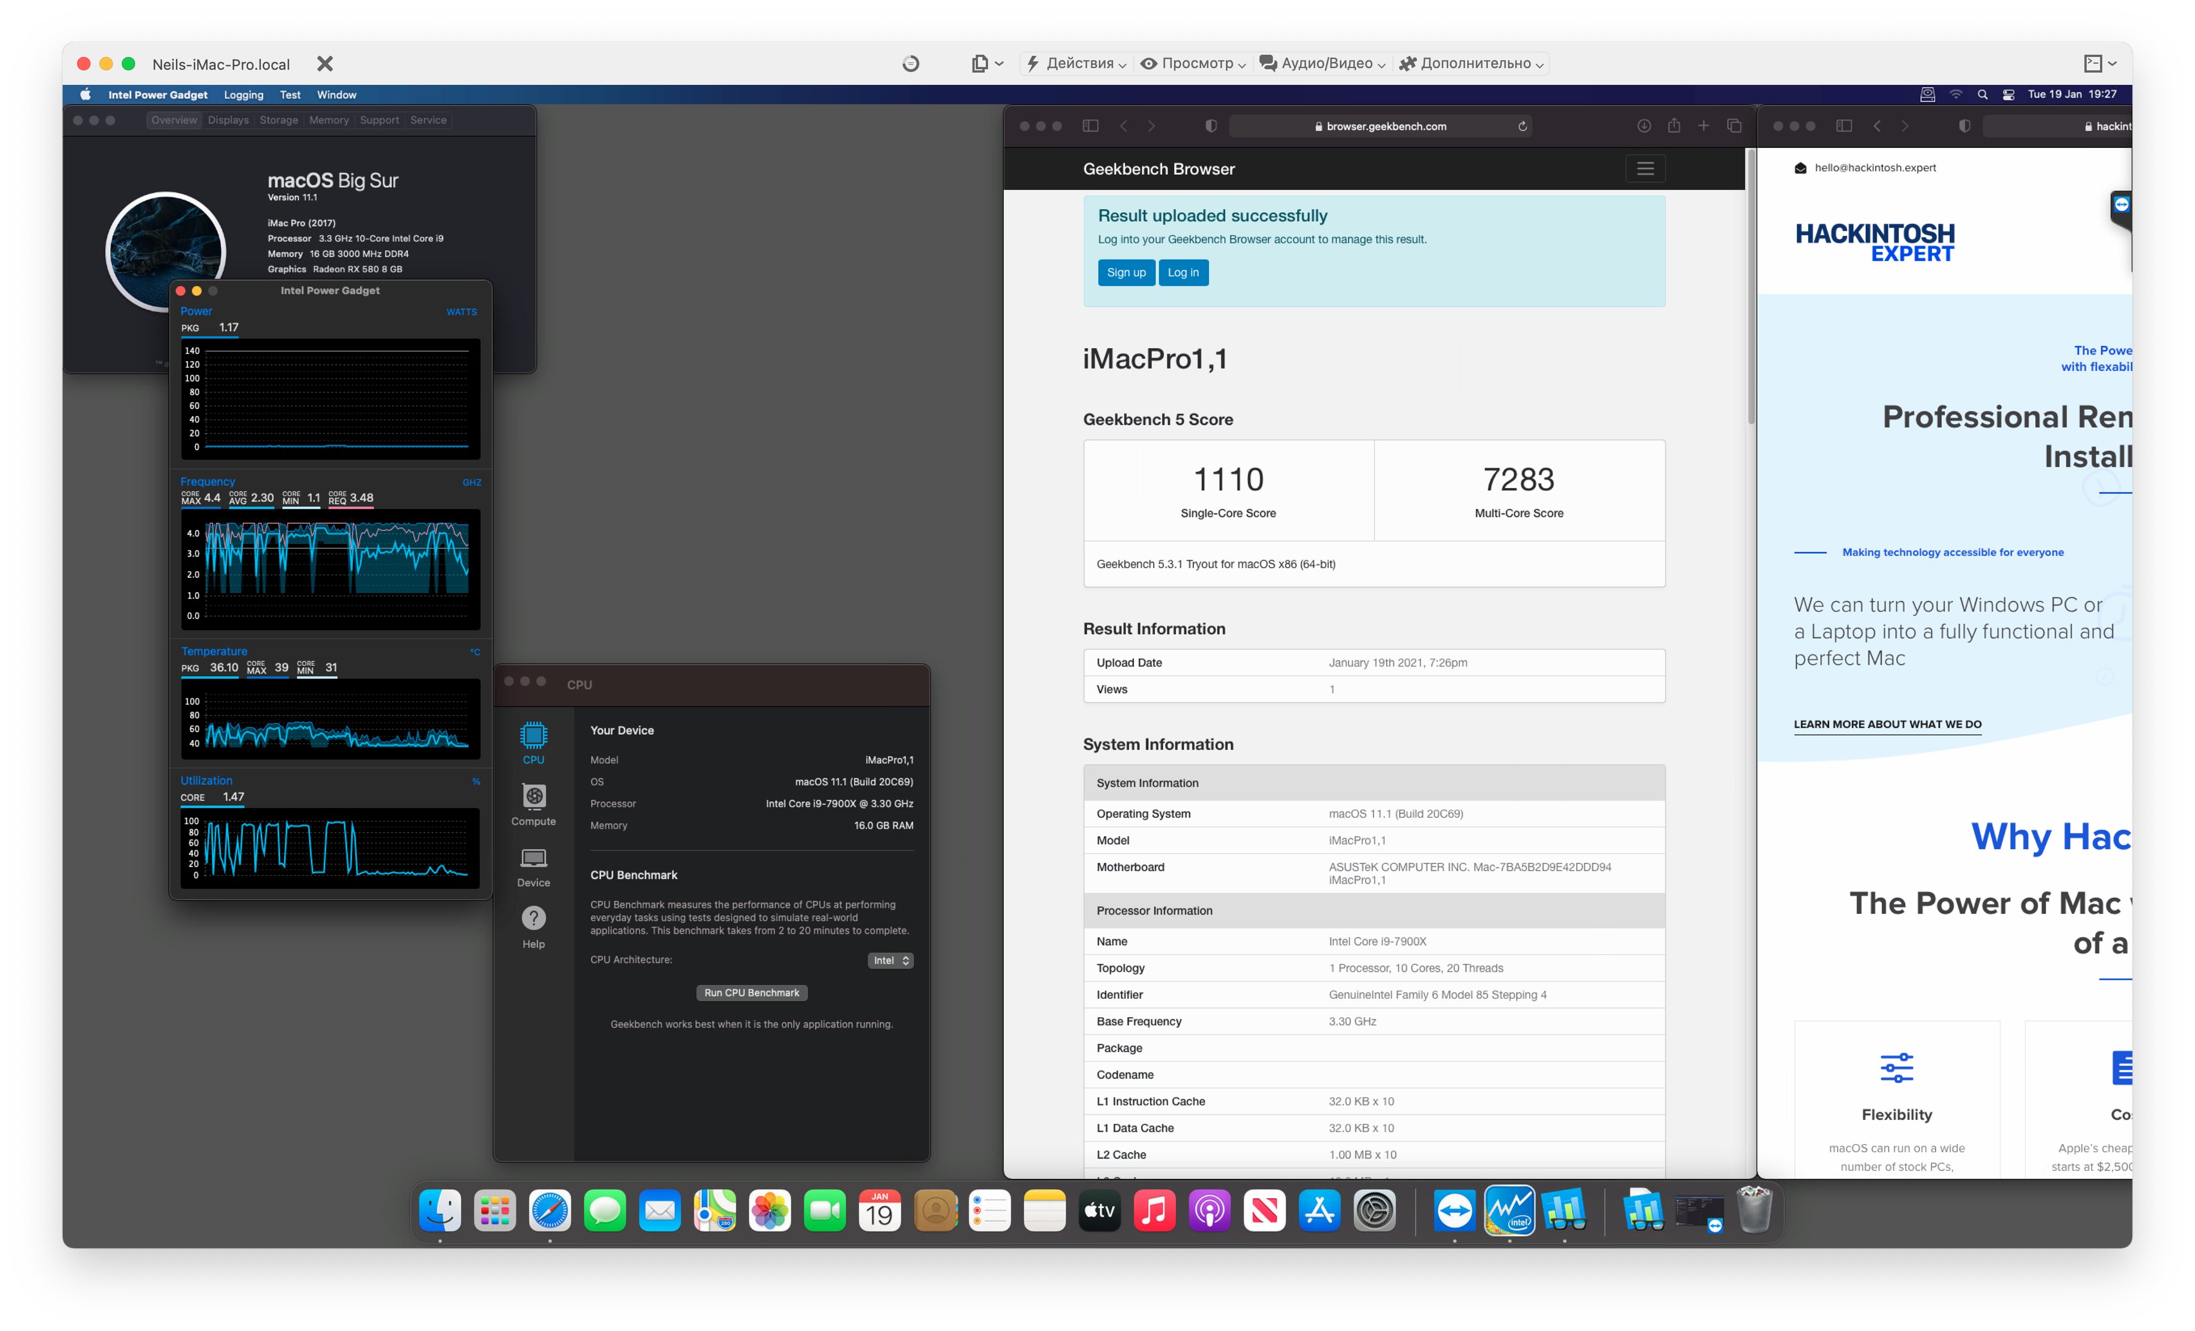Click the browser.geekbench.com address field
The width and height of the screenshot is (2195, 1331).
(1380, 126)
